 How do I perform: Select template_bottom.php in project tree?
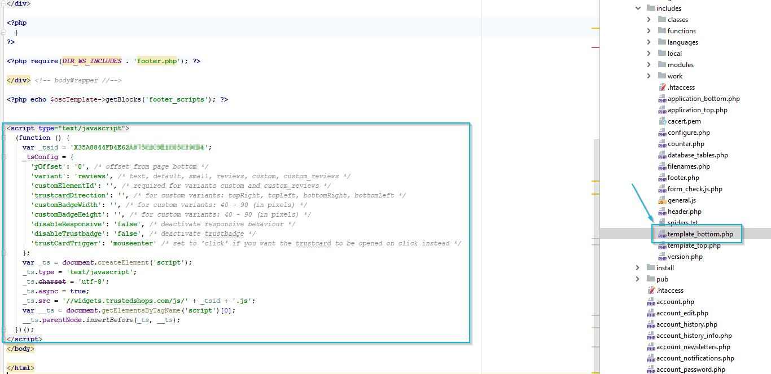tap(700, 234)
